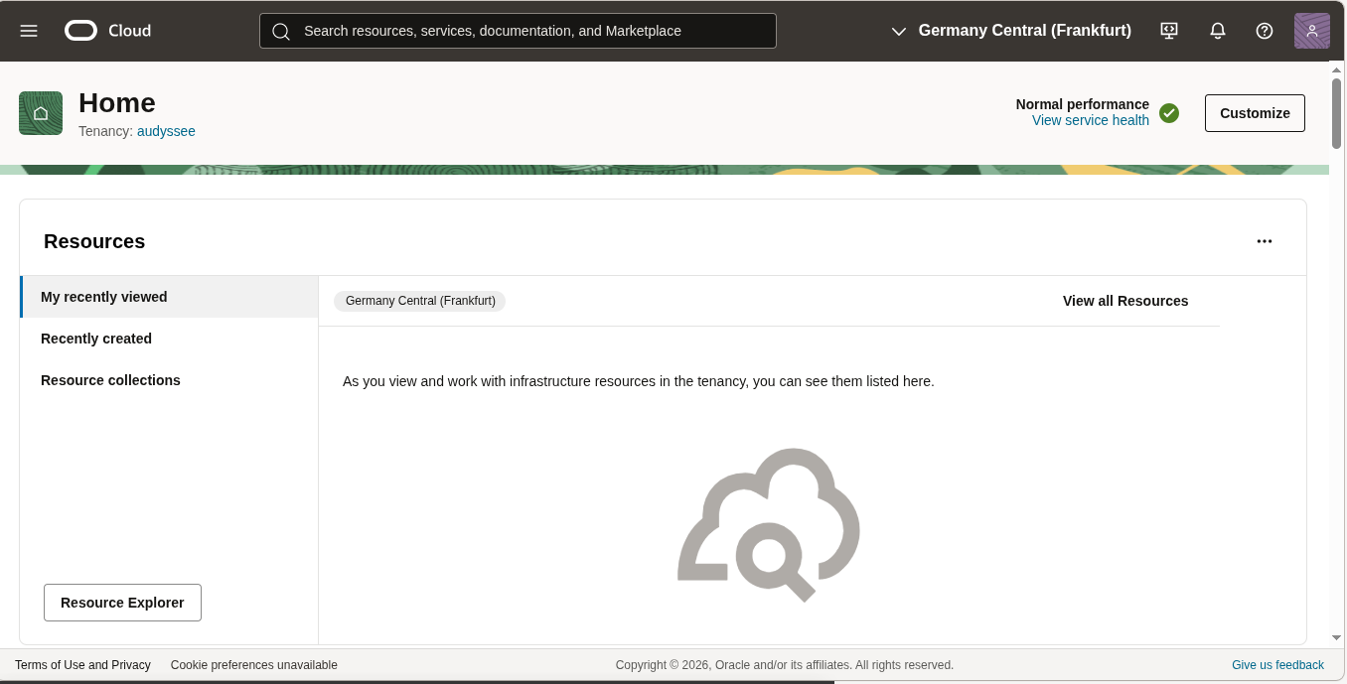Open the audyssee tenancy link
The height and width of the screenshot is (684, 1347).
tap(166, 131)
